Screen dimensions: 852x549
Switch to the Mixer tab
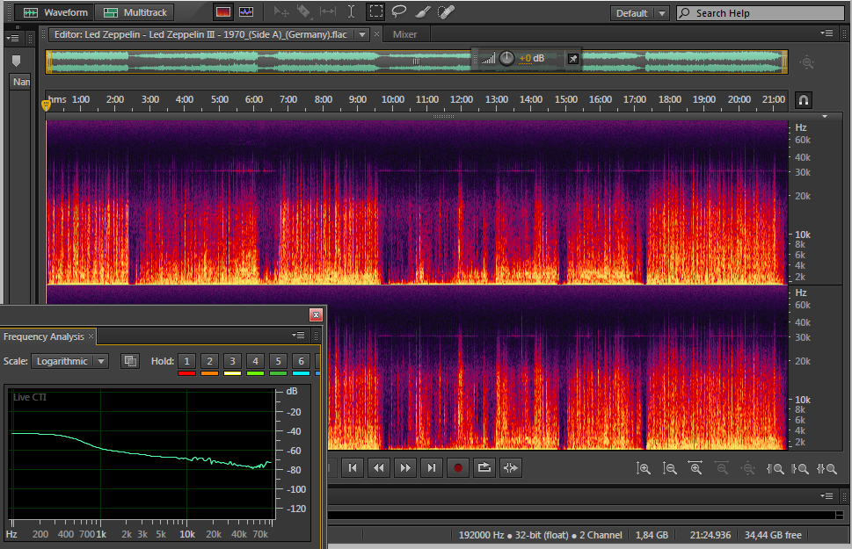(x=404, y=34)
